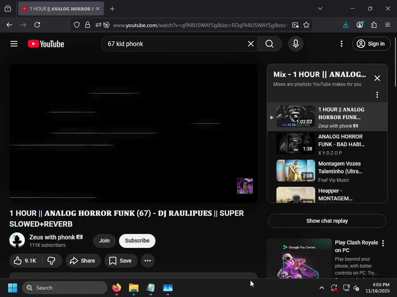Click the URL address bar
The width and height of the screenshot is (397, 297).
200,25
